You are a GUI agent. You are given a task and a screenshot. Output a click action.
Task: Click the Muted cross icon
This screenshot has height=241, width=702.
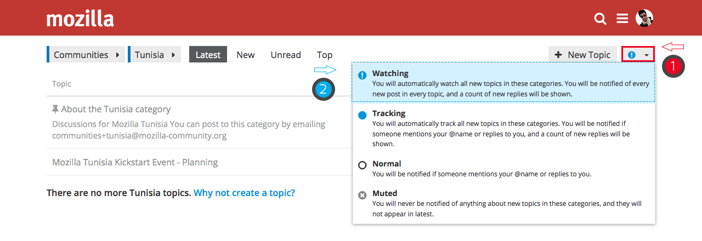pos(362,195)
